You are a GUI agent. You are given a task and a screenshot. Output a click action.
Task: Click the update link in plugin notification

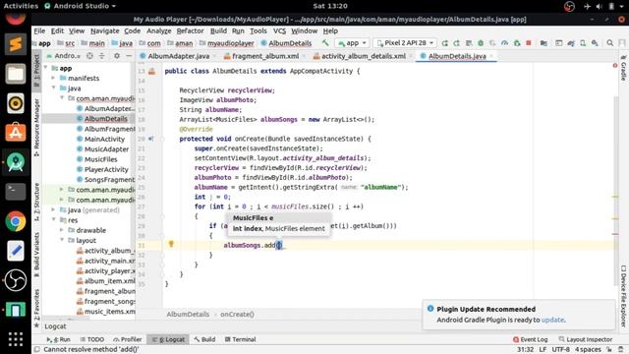[552, 320]
